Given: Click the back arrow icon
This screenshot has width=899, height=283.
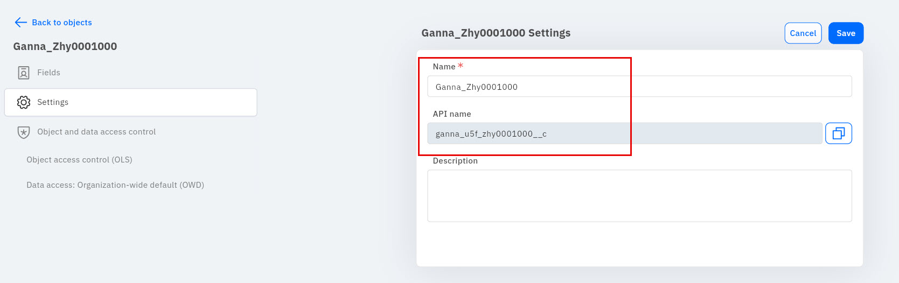Looking at the screenshot, I should [x=20, y=22].
